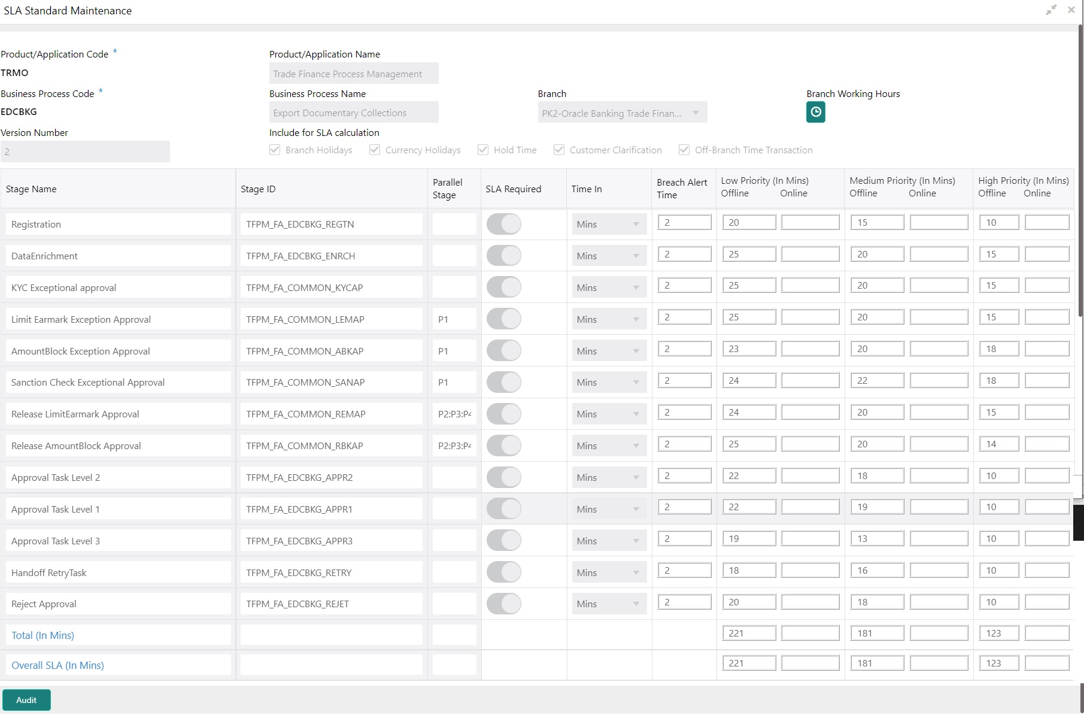The image size is (1084, 715).
Task: Open Time In dropdown for Reject Approval
Action: pos(609,604)
